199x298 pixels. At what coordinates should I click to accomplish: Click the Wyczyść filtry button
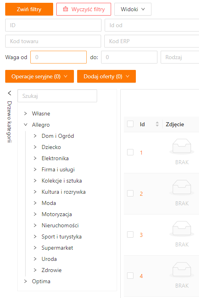point(84,9)
